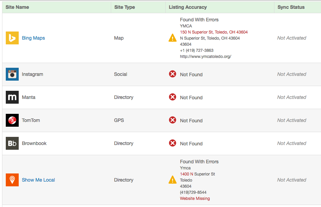Click the +1 (419) 727-3863 phone number
The width and height of the screenshot is (321, 207).
[197, 50]
